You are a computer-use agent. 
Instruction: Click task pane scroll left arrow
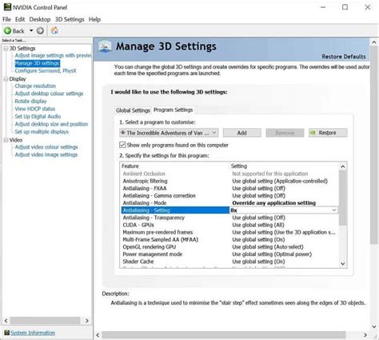(6, 321)
